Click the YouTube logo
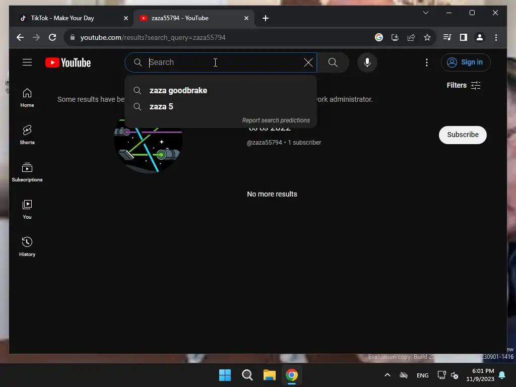The image size is (516, 387). pyautogui.click(x=68, y=62)
